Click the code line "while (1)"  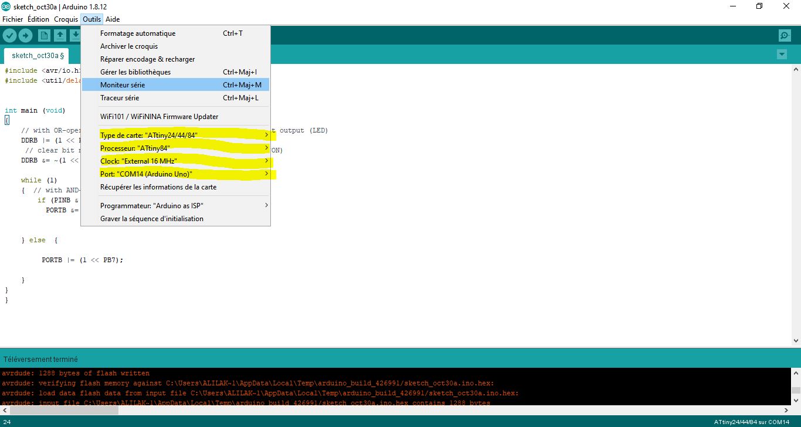click(39, 180)
